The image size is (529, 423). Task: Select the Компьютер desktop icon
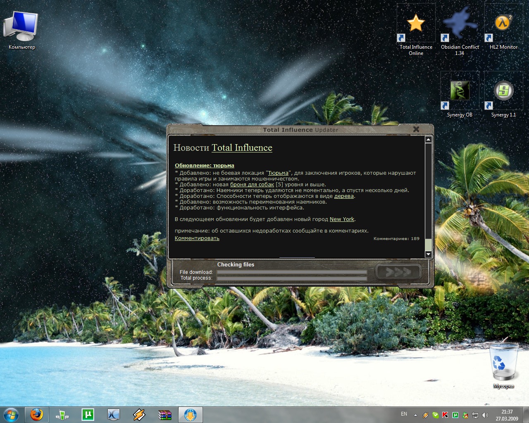point(21,30)
